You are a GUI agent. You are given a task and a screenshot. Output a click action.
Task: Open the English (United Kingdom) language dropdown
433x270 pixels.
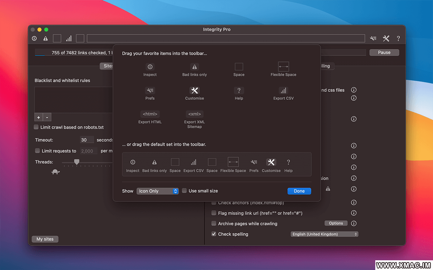(x=324, y=234)
